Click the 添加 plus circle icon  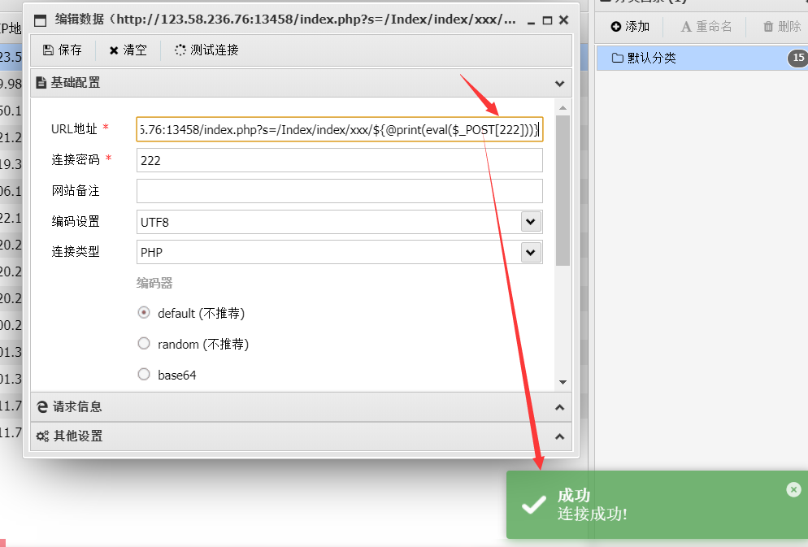tap(616, 27)
